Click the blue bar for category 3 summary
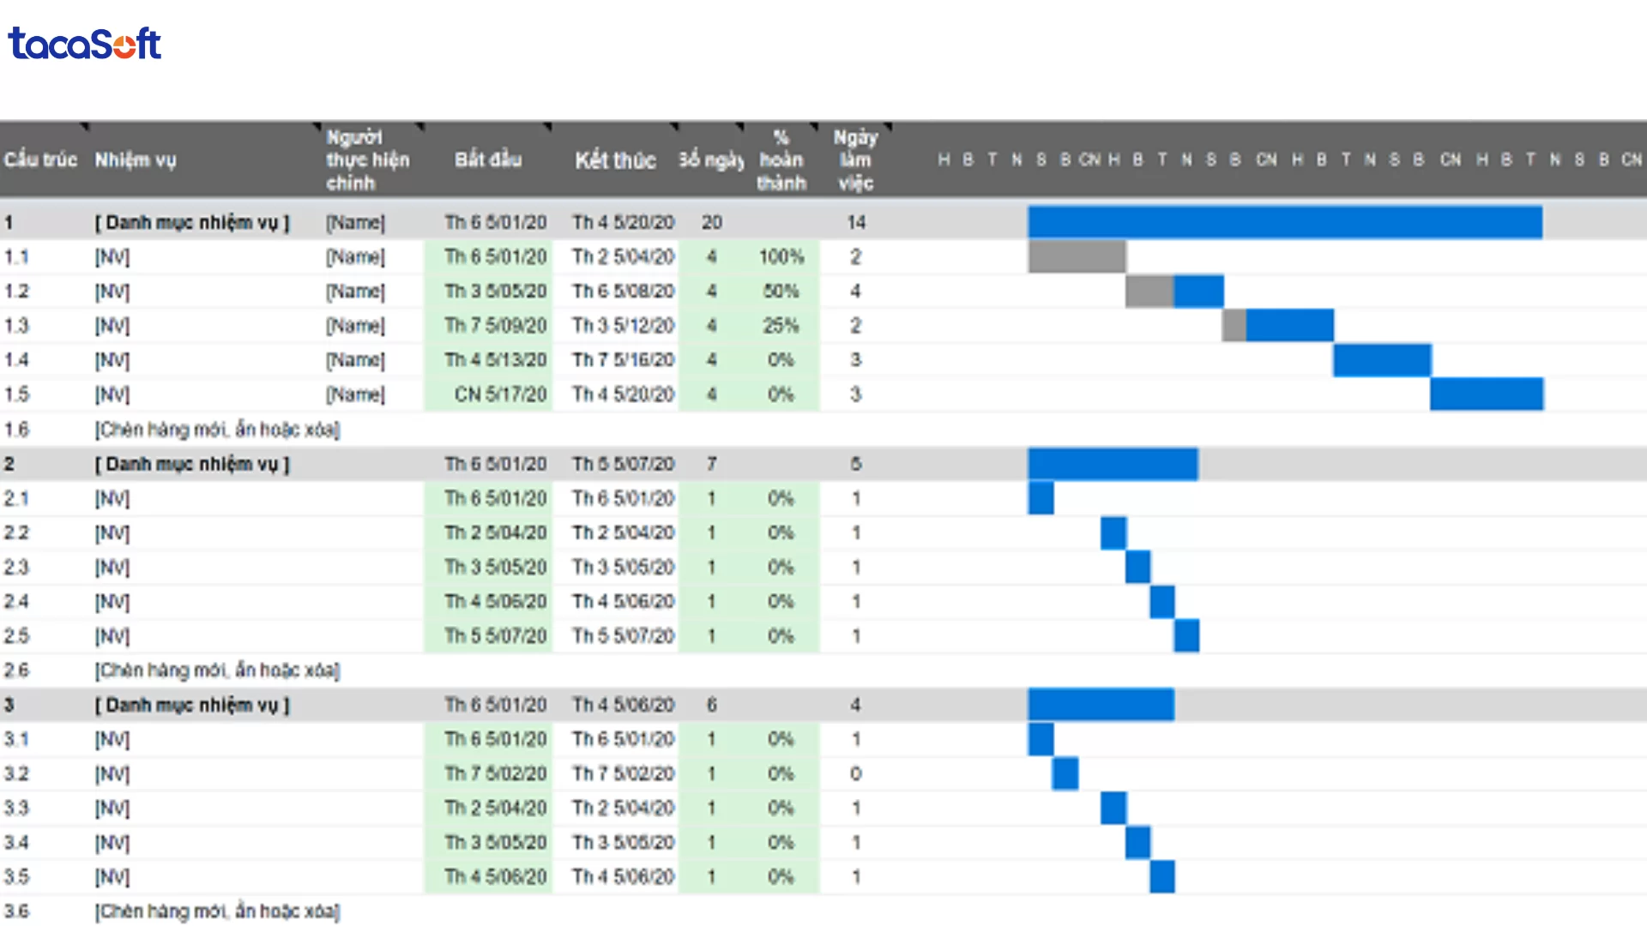The image size is (1647, 926). [1101, 705]
